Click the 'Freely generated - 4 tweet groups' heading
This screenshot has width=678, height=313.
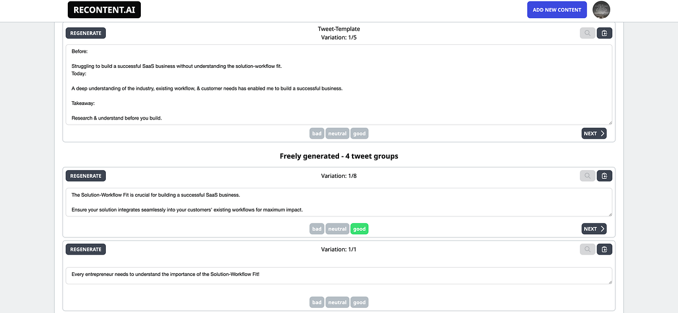[339, 156]
